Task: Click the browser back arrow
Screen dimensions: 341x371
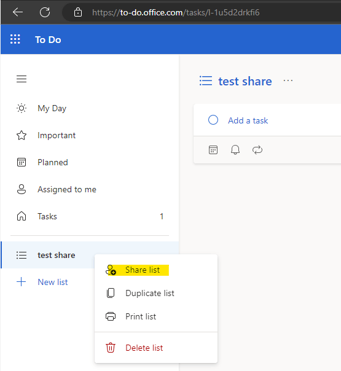Action: (x=18, y=12)
